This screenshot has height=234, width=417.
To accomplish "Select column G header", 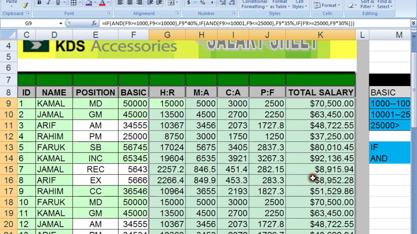I will coord(167,35).
